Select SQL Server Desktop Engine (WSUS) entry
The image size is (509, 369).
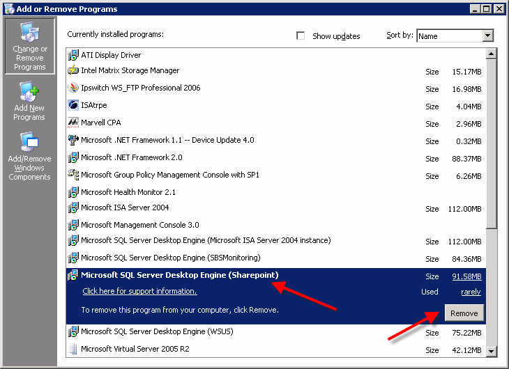276,332
